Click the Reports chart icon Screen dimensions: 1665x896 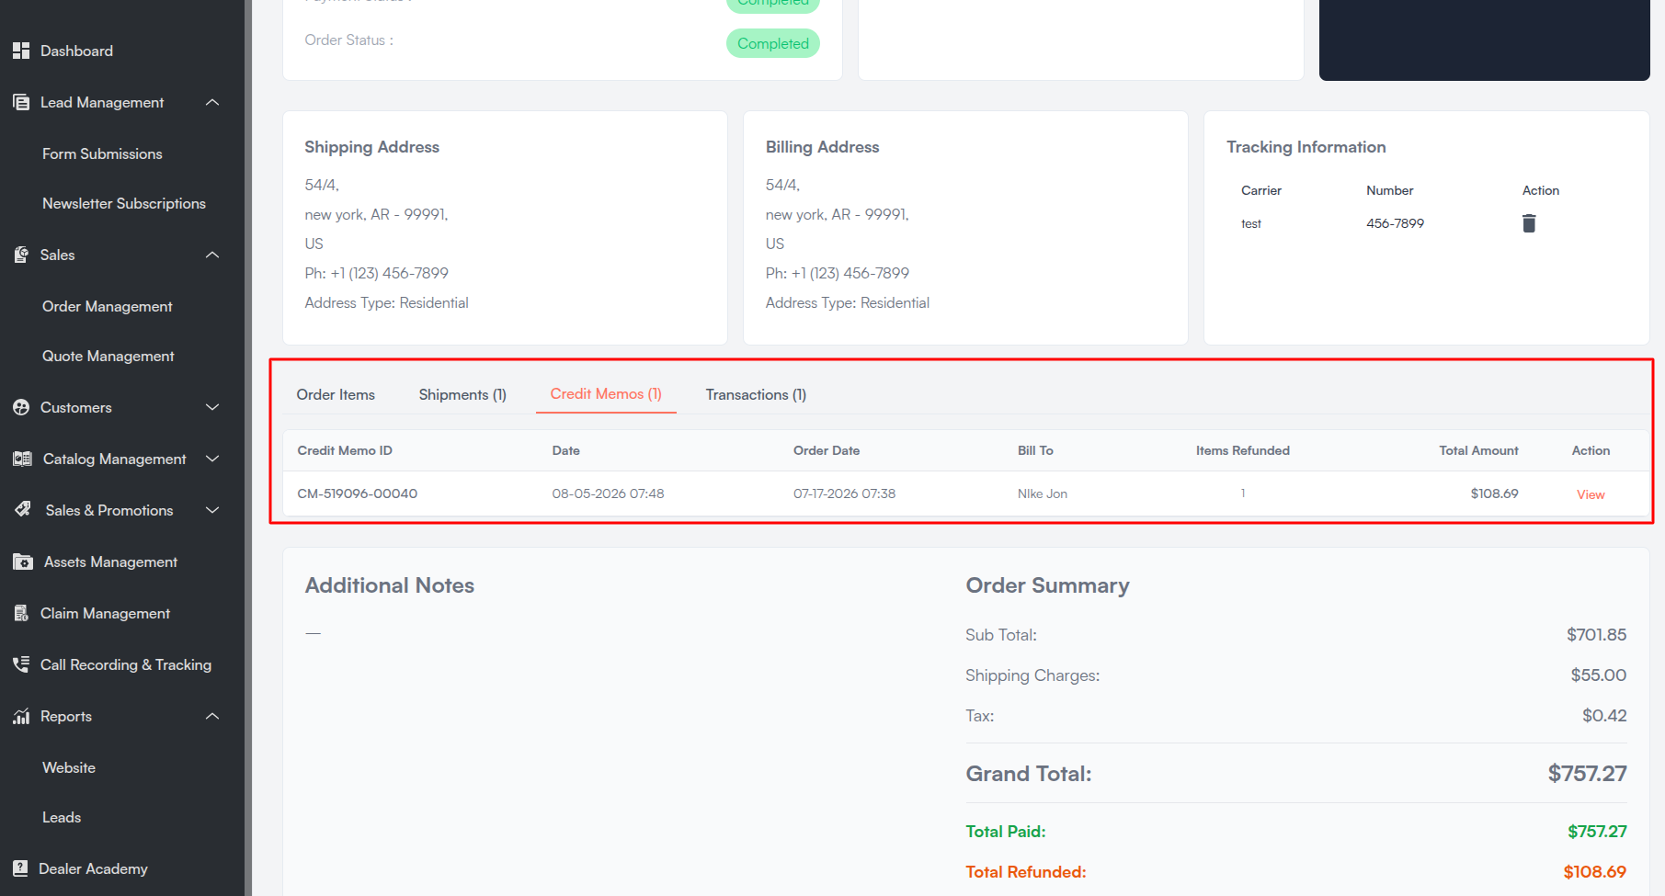[21, 716]
